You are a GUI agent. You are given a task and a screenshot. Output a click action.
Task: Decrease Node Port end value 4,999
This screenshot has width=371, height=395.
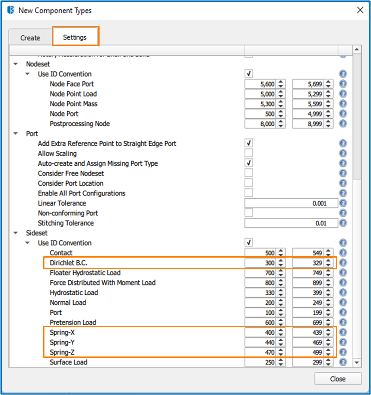328,116
